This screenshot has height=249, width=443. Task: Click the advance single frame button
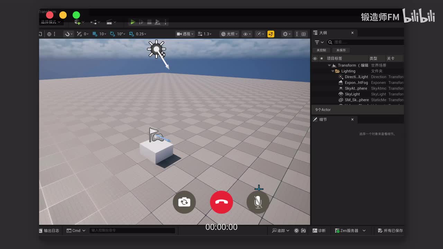tap(141, 22)
